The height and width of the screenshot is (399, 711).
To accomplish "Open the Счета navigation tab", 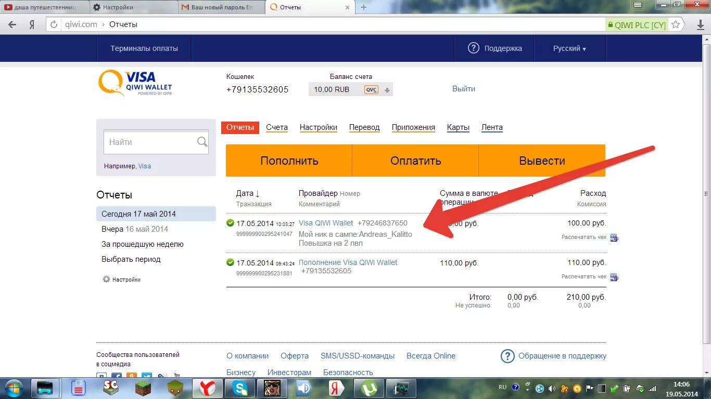I will pyautogui.click(x=277, y=127).
